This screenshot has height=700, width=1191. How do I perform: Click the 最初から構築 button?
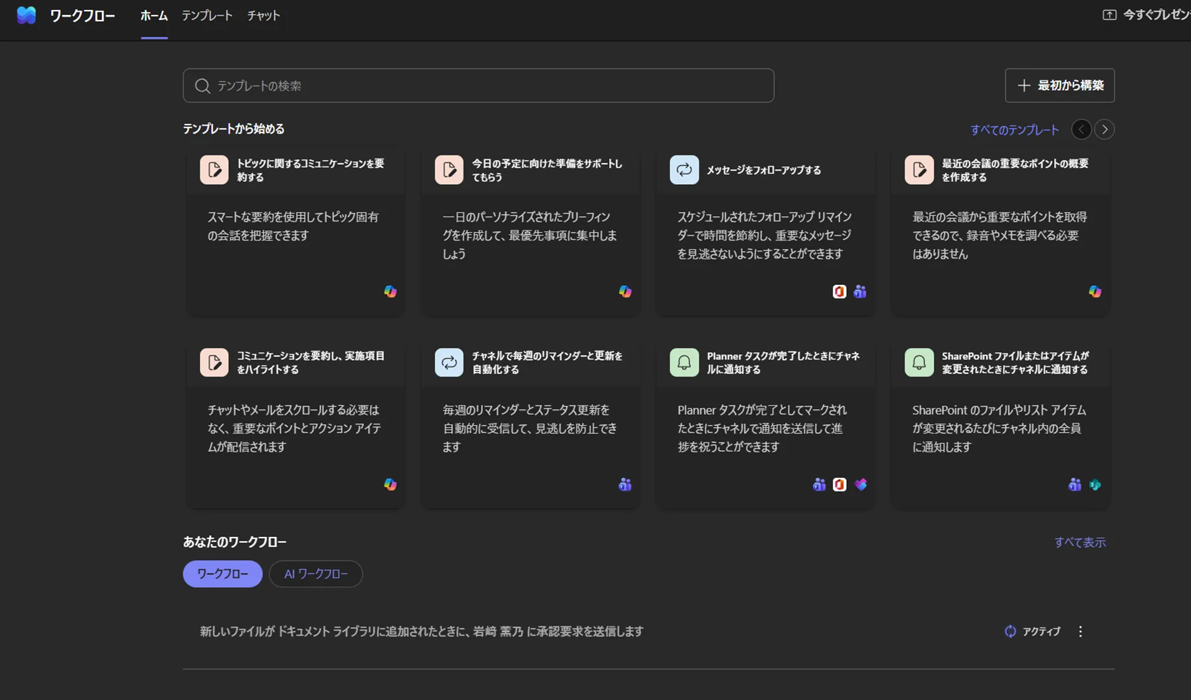tap(1058, 85)
